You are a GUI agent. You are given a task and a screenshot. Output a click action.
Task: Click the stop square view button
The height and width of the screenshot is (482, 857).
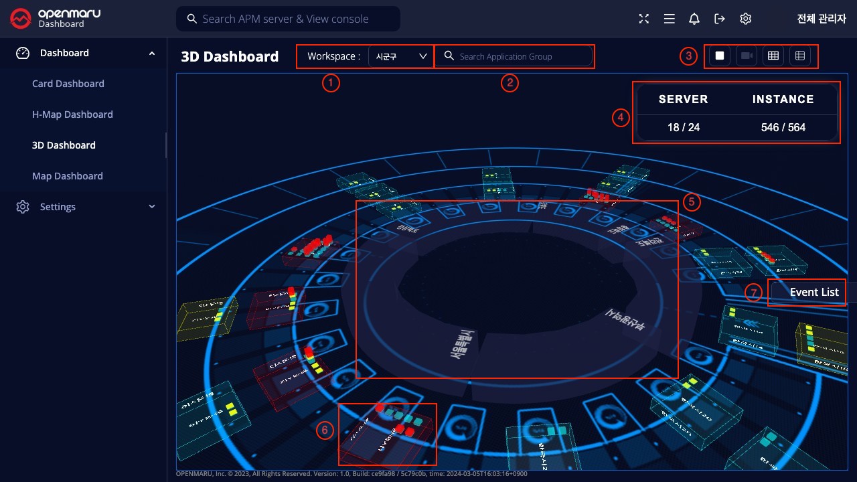tap(720, 56)
